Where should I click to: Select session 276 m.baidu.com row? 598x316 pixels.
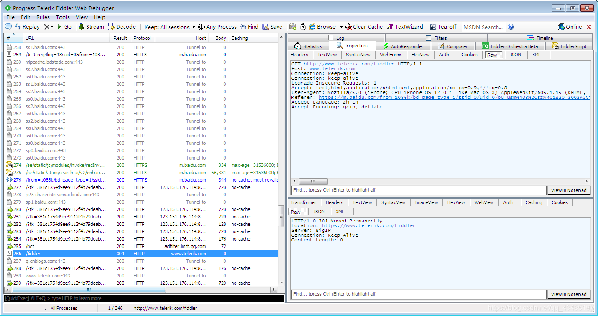(141, 180)
